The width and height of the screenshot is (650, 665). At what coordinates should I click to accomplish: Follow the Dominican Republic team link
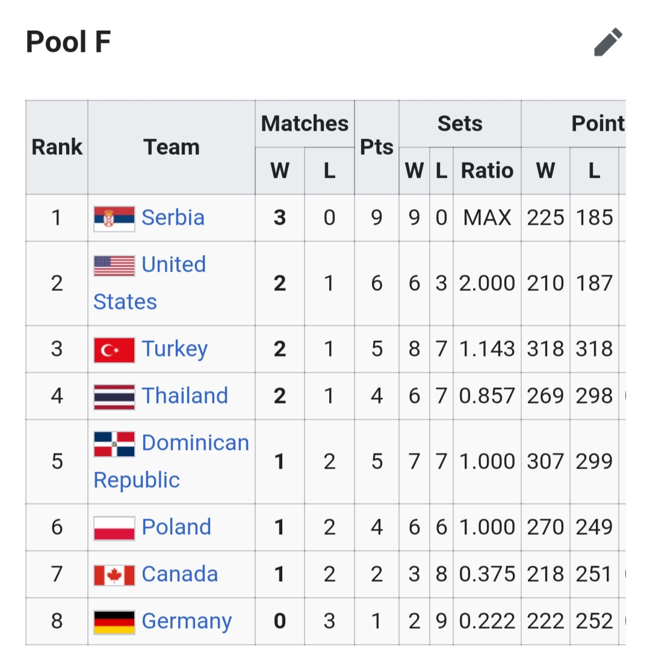[x=195, y=443]
